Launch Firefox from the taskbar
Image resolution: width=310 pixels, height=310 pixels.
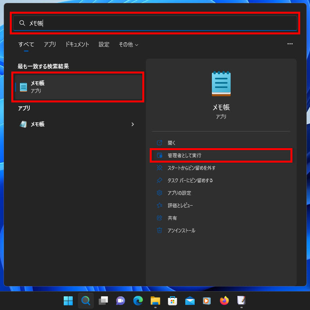point(224,301)
